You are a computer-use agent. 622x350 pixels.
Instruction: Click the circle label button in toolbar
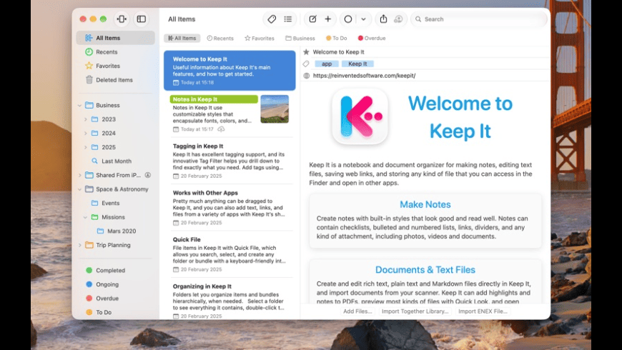point(348,19)
